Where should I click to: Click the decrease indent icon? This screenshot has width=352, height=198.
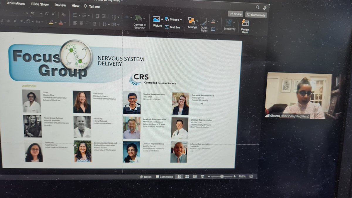pos(97,16)
